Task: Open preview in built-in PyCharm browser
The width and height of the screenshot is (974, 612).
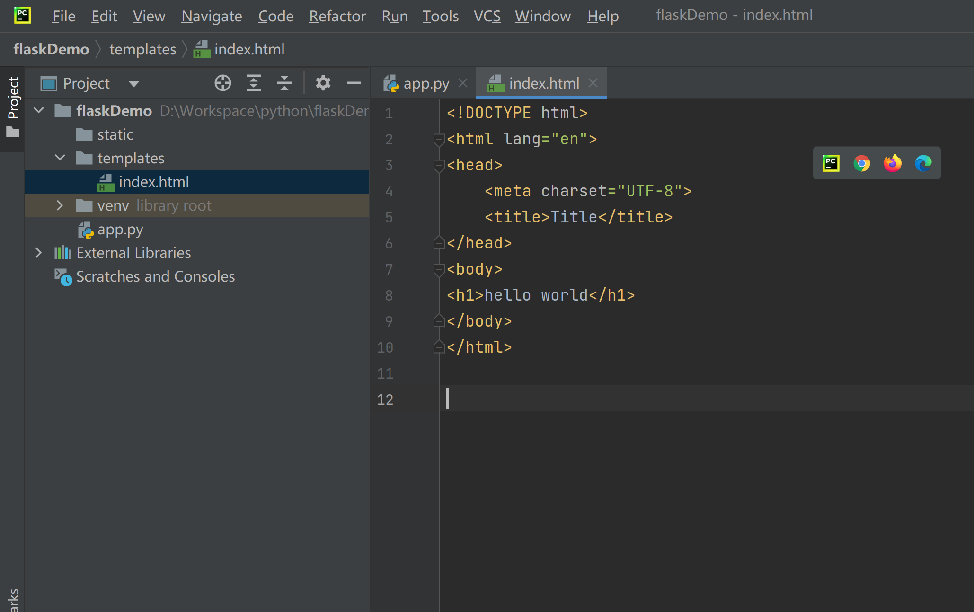Action: [831, 163]
